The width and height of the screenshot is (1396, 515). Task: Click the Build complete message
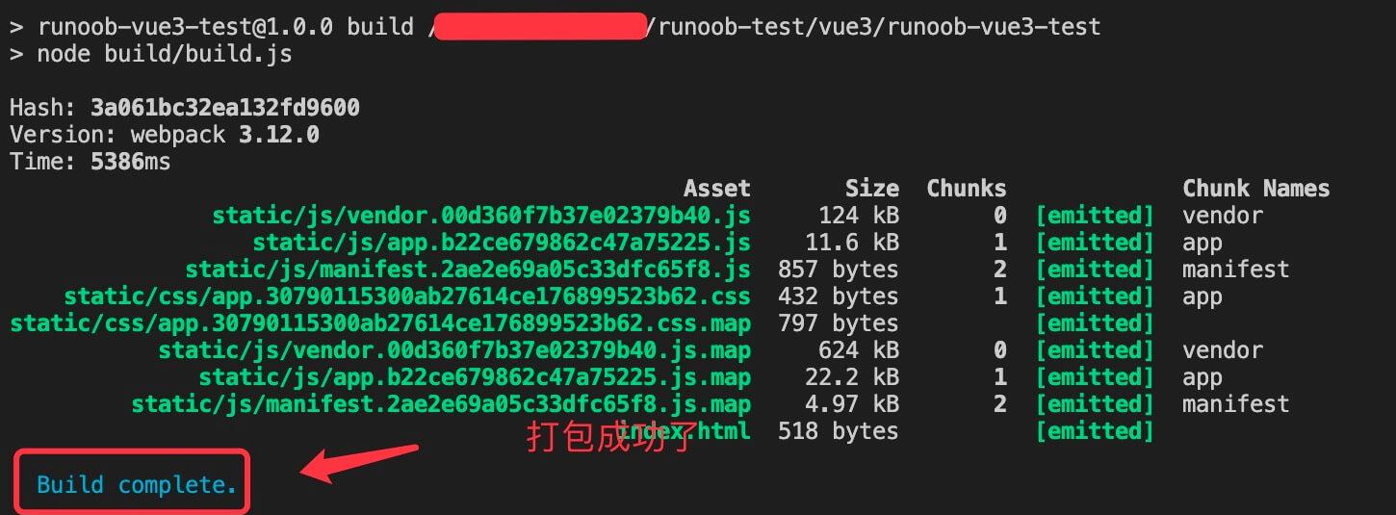(x=137, y=484)
